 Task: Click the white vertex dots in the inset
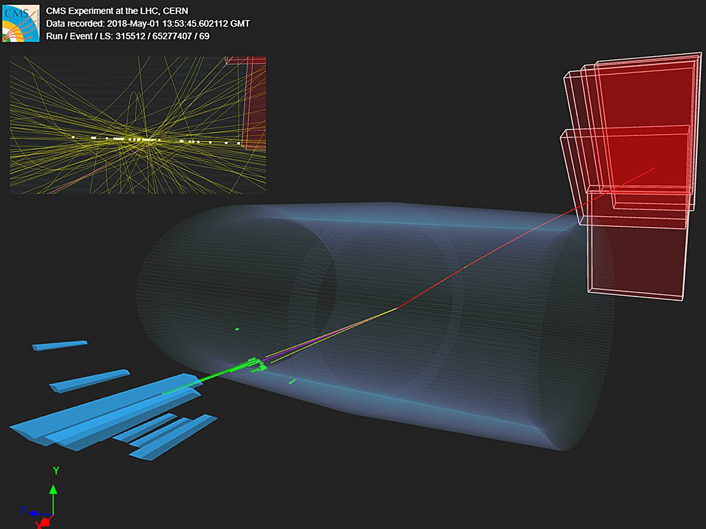[x=145, y=140]
